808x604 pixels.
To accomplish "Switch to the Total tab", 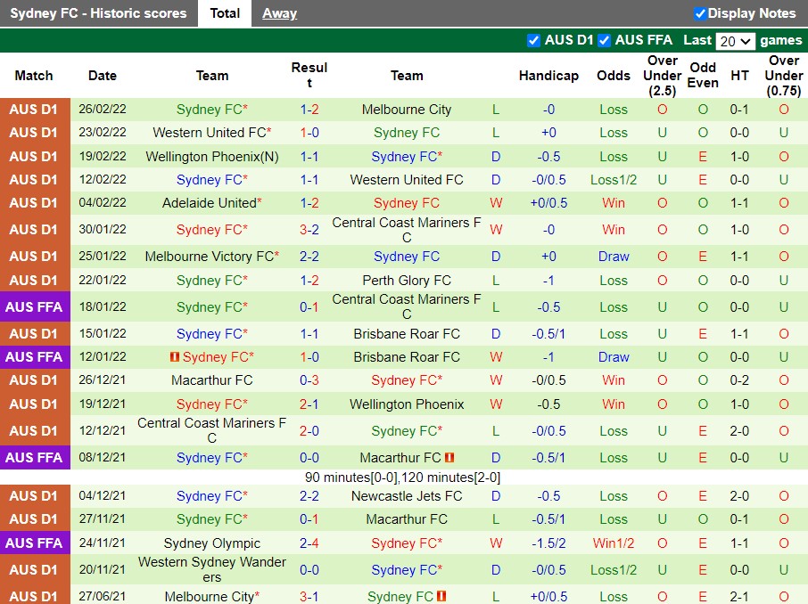I will (x=225, y=13).
